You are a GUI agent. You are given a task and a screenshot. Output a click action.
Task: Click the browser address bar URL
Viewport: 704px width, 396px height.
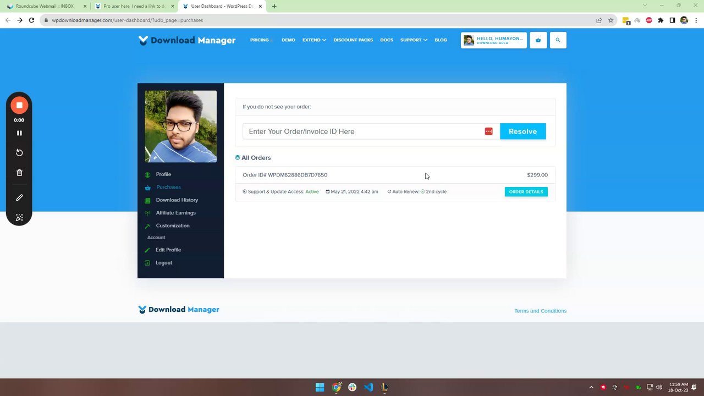(128, 20)
